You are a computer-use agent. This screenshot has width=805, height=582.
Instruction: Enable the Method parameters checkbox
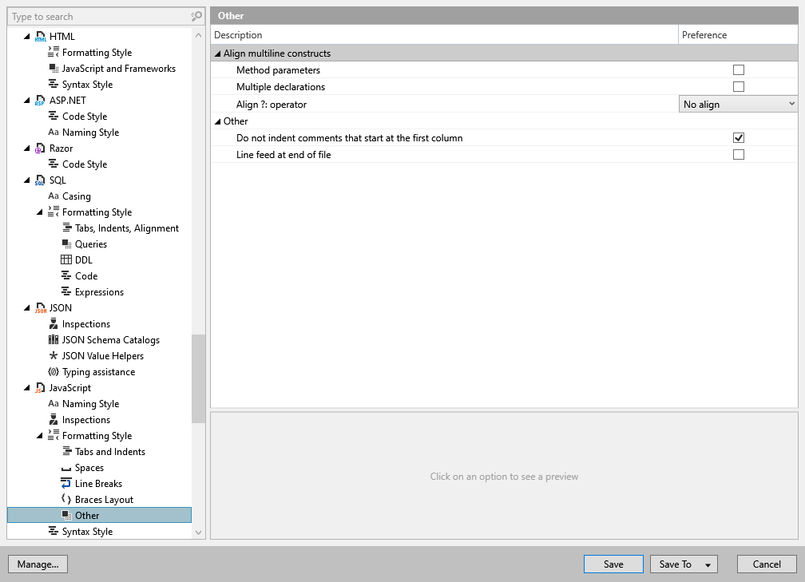pyautogui.click(x=739, y=70)
